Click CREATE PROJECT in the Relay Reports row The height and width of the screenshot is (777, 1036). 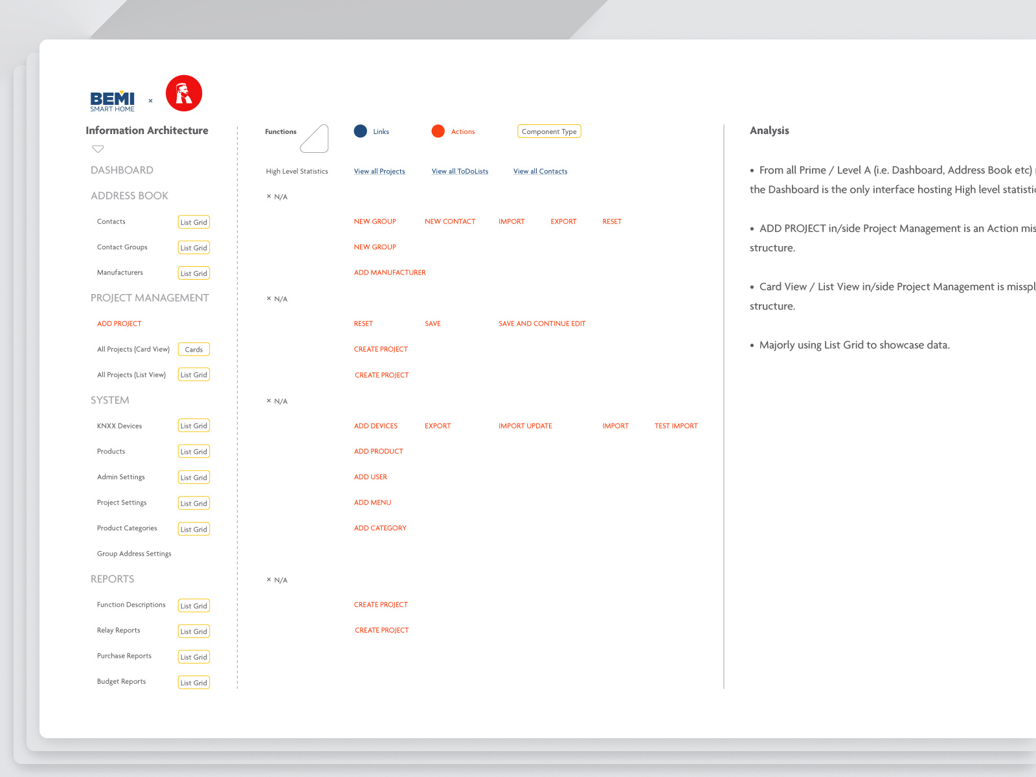(382, 631)
